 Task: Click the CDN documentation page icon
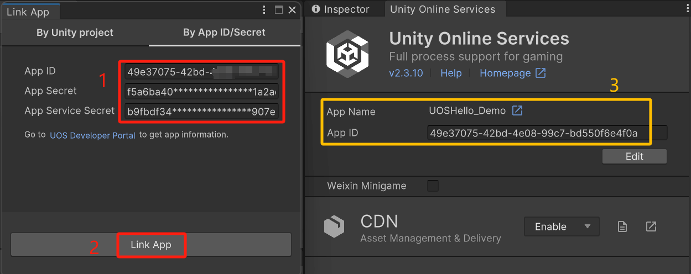click(622, 226)
